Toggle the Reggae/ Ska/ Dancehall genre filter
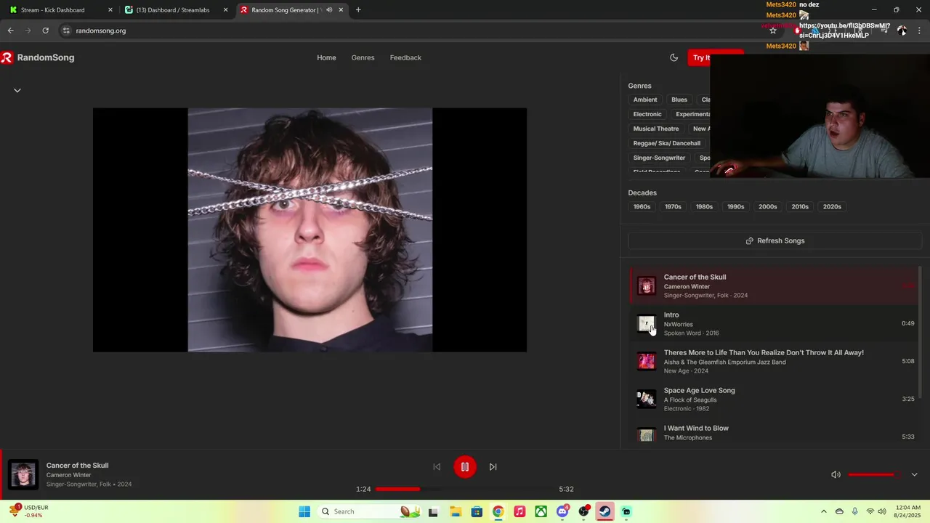The height and width of the screenshot is (523, 930). pos(667,143)
